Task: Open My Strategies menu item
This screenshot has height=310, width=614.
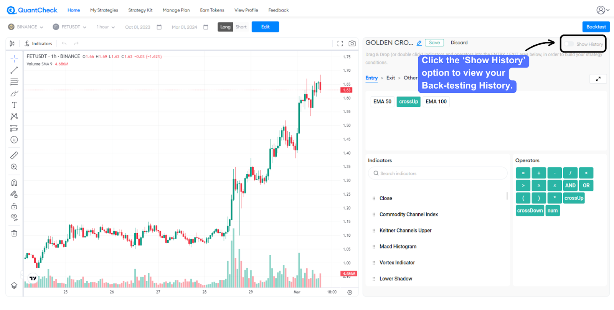Action: point(104,10)
